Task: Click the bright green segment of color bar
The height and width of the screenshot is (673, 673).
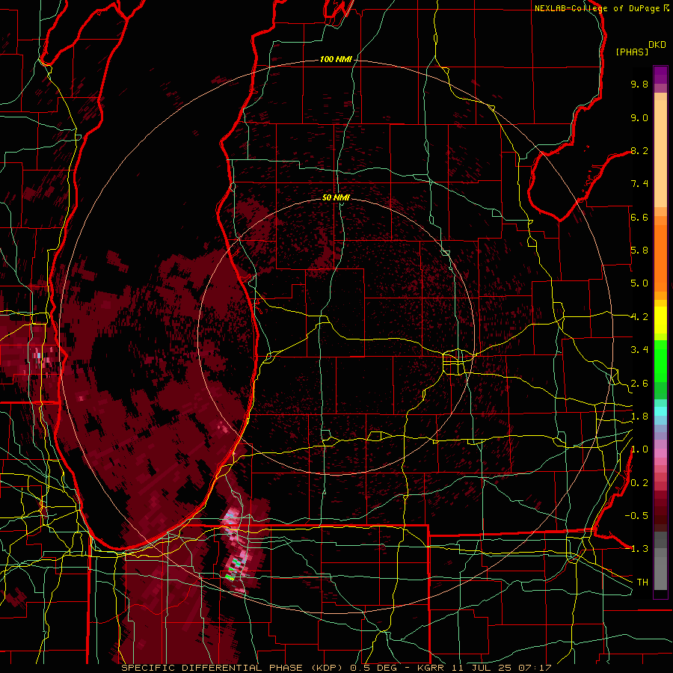Action: pos(660,360)
